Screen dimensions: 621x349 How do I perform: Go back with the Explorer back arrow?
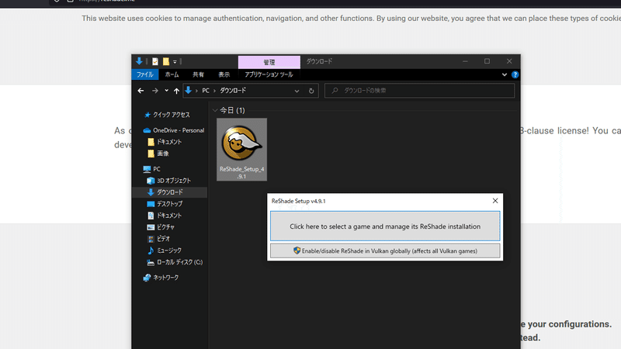click(141, 91)
